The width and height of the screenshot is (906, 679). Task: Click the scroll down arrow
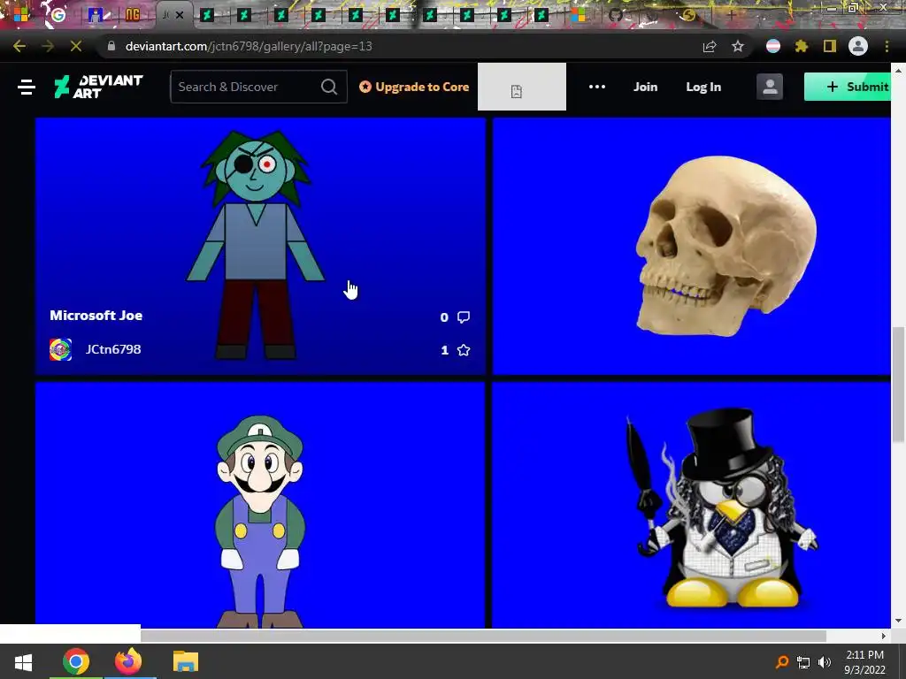tap(899, 622)
